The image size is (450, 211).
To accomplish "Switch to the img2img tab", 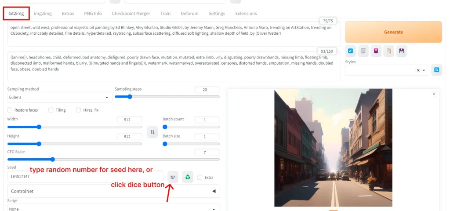I will coord(43,14).
